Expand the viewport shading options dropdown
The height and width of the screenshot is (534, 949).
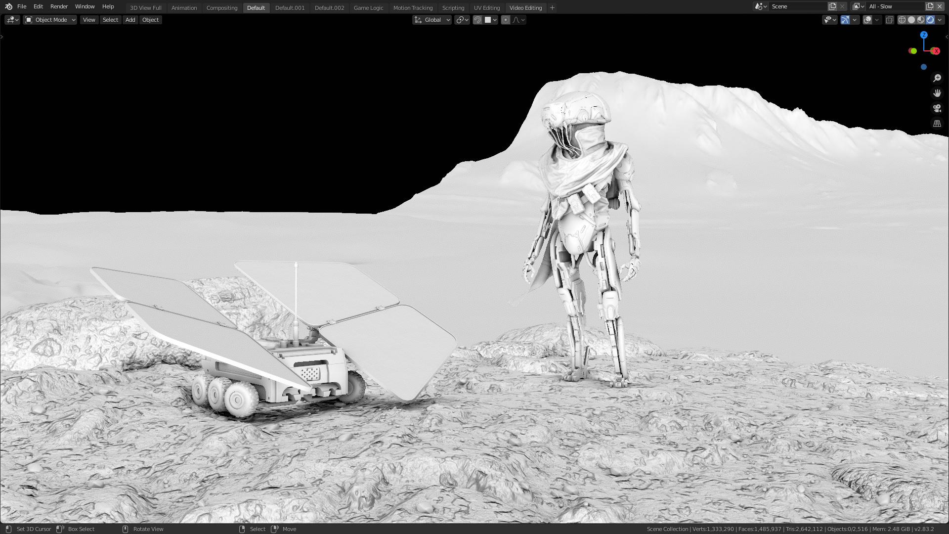coord(940,20)
